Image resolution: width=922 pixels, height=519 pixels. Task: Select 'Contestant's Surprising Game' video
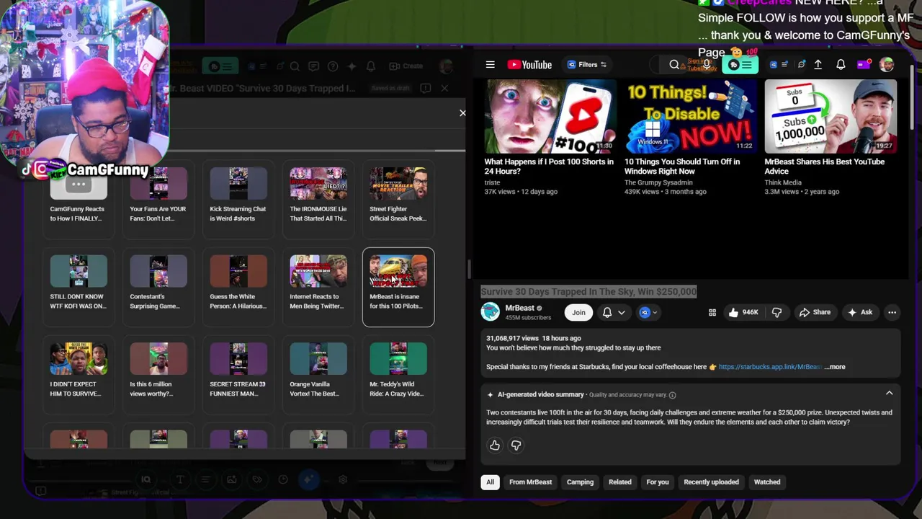(x=158, y=287)
